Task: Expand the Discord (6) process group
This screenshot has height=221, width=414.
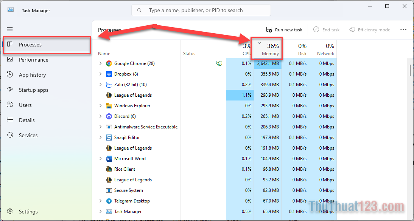Action: tap(100, 116)
